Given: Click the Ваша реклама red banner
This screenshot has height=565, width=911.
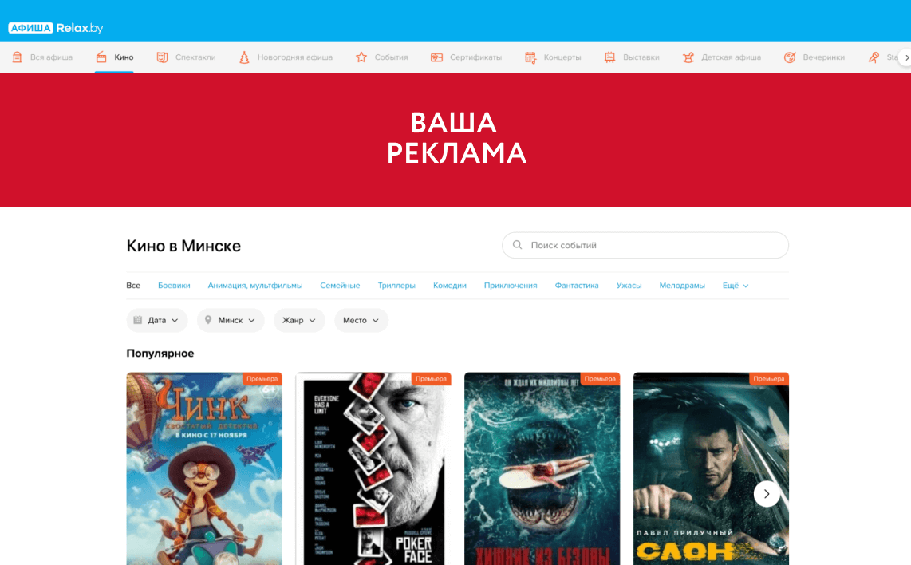Looking at the screenshot, I should (455, 140).
